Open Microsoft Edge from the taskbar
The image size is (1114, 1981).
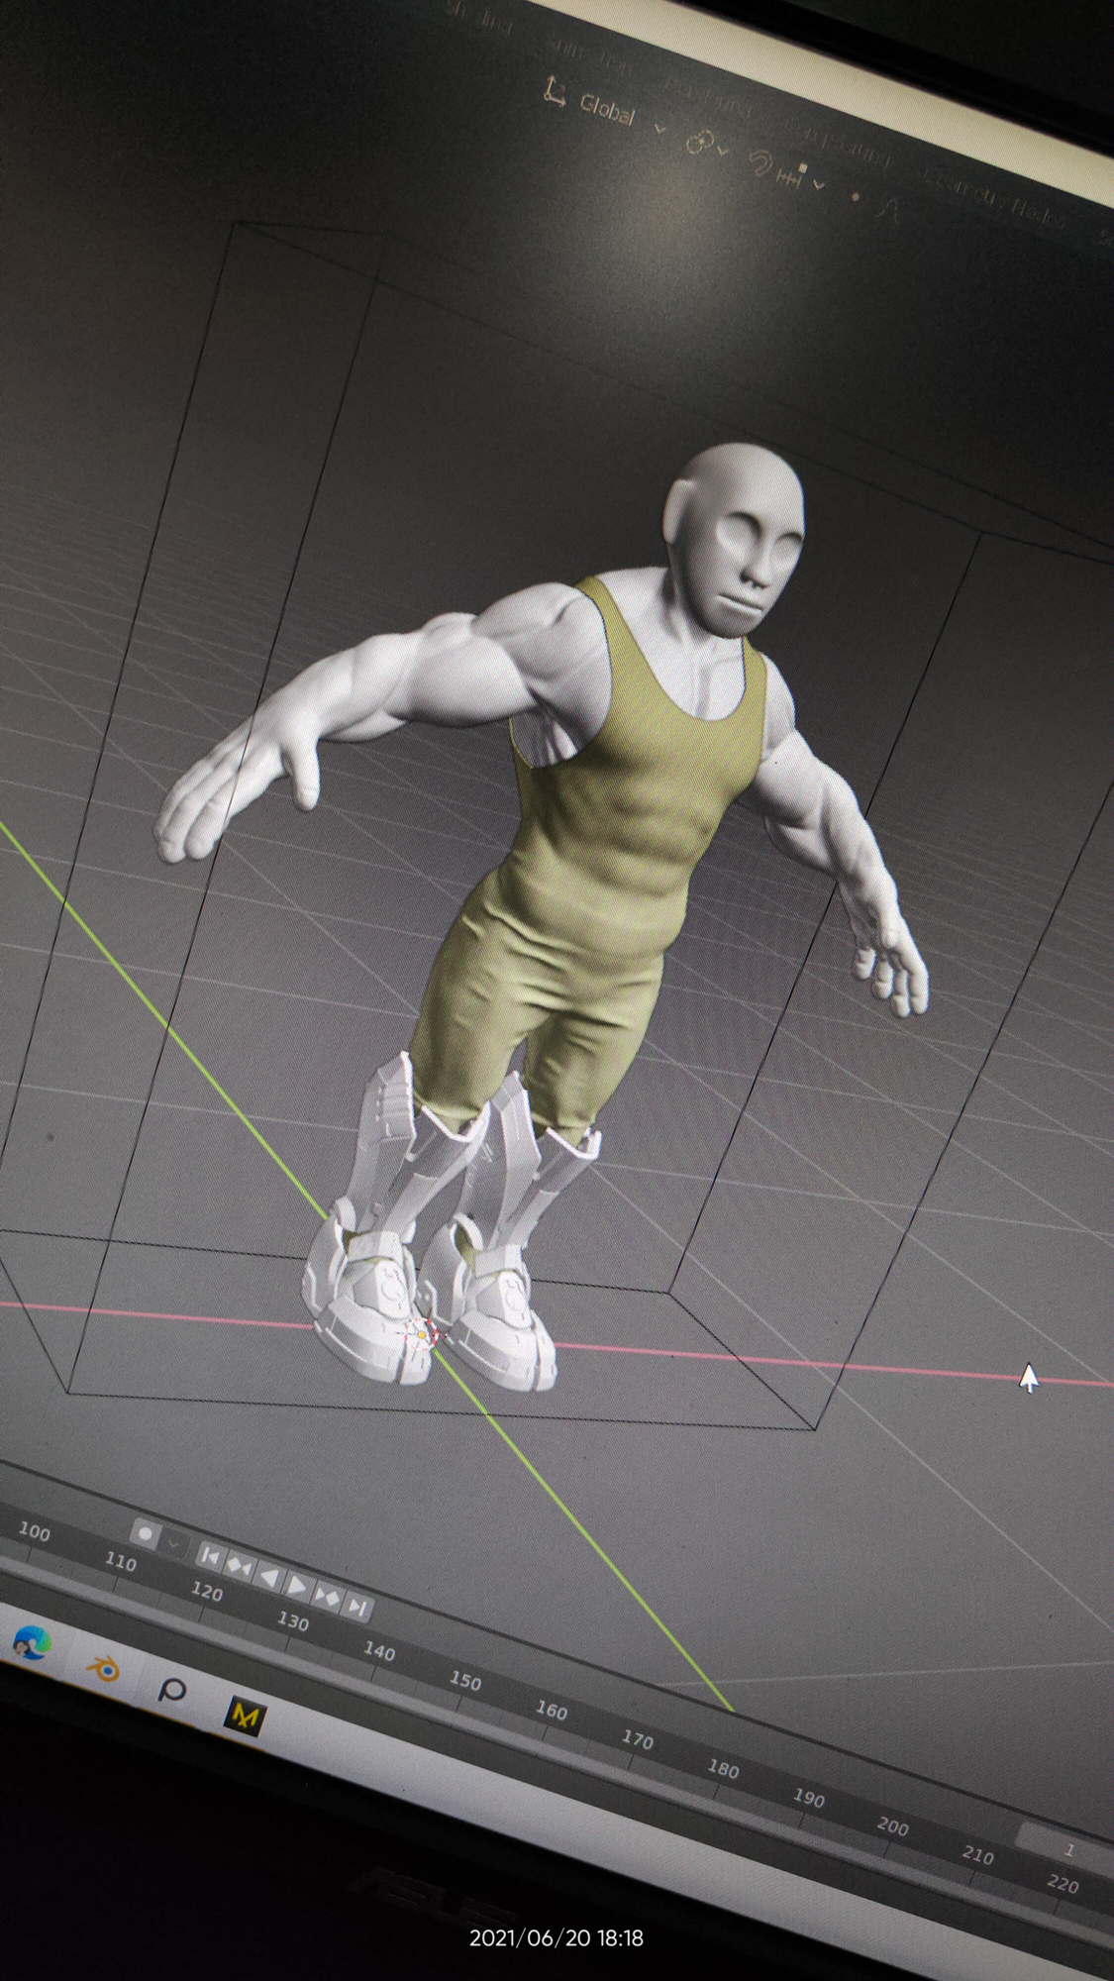coord(33,1643)
